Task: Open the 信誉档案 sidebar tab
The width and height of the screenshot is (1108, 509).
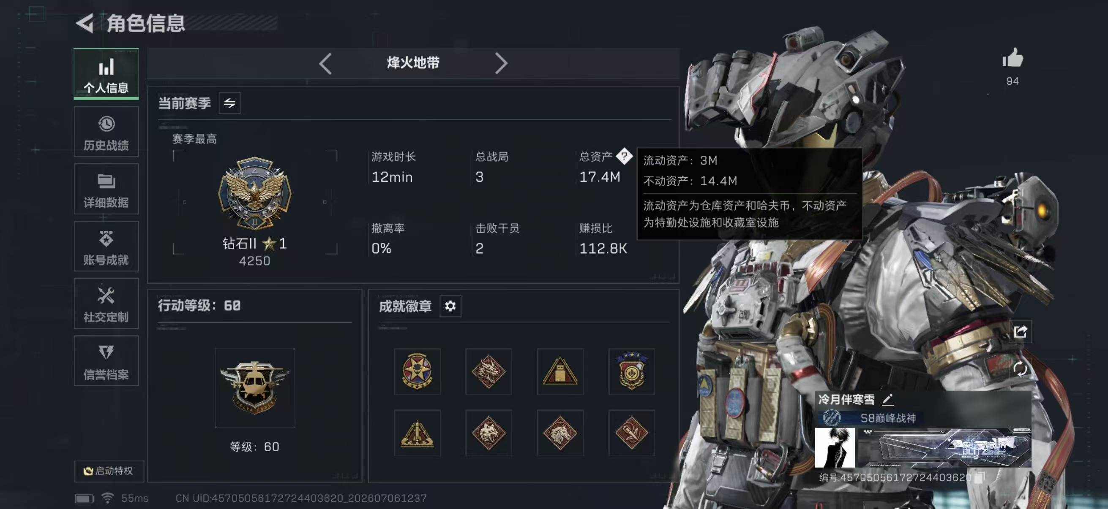Action: pos(106,361)
